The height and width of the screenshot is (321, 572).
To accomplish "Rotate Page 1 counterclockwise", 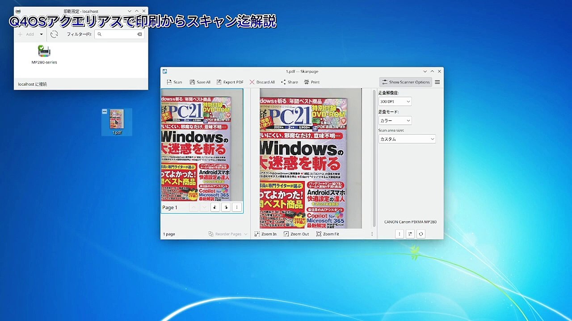I will tap(215, 207).
